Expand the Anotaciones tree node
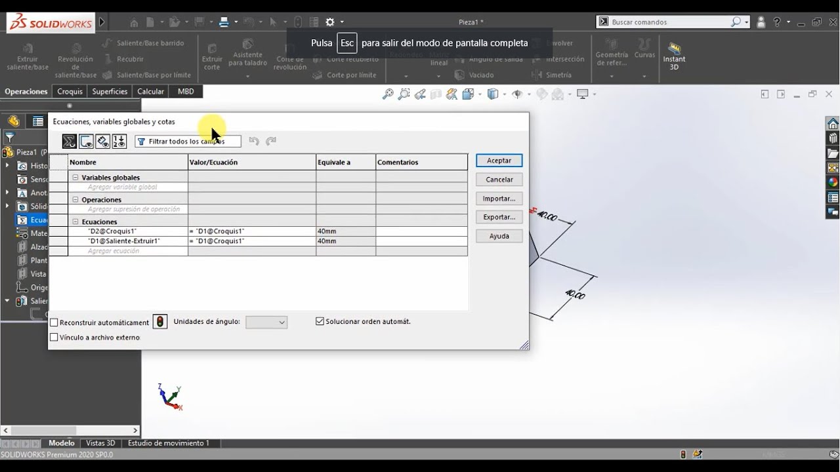840x472 pixels. tap(7, 193)
